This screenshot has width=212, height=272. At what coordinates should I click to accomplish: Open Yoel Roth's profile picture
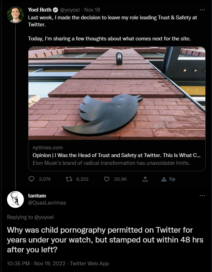tap(15, 15)
